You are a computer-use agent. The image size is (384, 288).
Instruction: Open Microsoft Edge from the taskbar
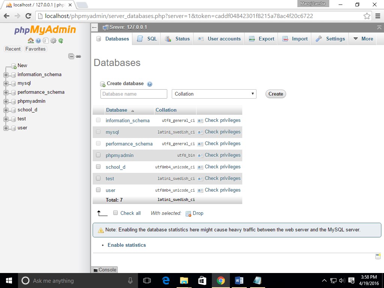pos(166,280)
